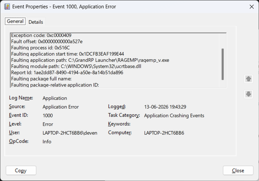The width and height of the screenshot is (259, 181).
Task: Click the Log Name value Application
Action: point(55,98)
